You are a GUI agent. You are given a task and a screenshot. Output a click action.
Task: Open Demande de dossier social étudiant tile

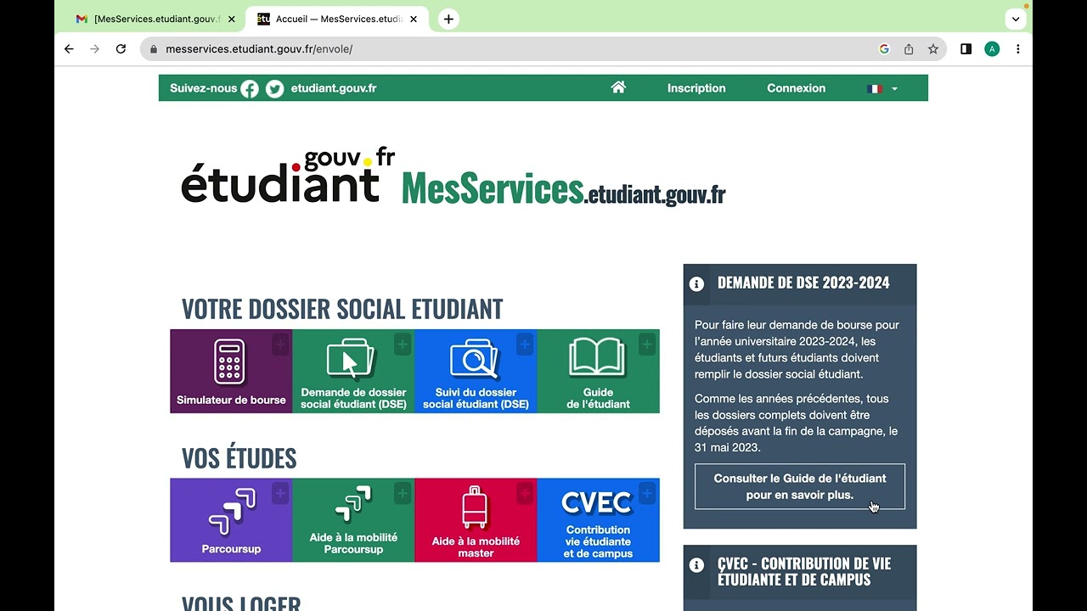pyautogui.click(x=353, y=372)
